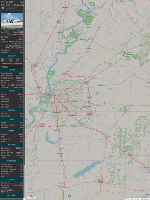Close the TRQY505 aircraft info panel

pyautogui.click(x=21, y=2)
